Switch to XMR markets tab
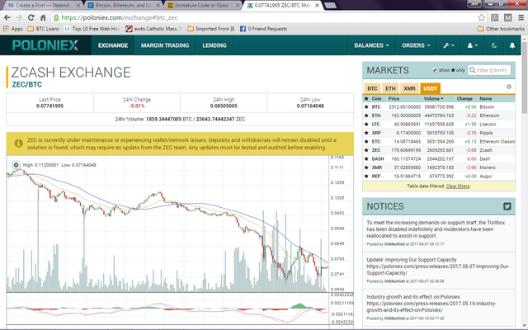 pyautogui.click(x=409, y=88)
